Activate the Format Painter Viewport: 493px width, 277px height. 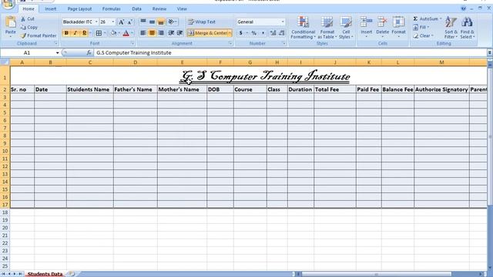(x=39, y=35)
